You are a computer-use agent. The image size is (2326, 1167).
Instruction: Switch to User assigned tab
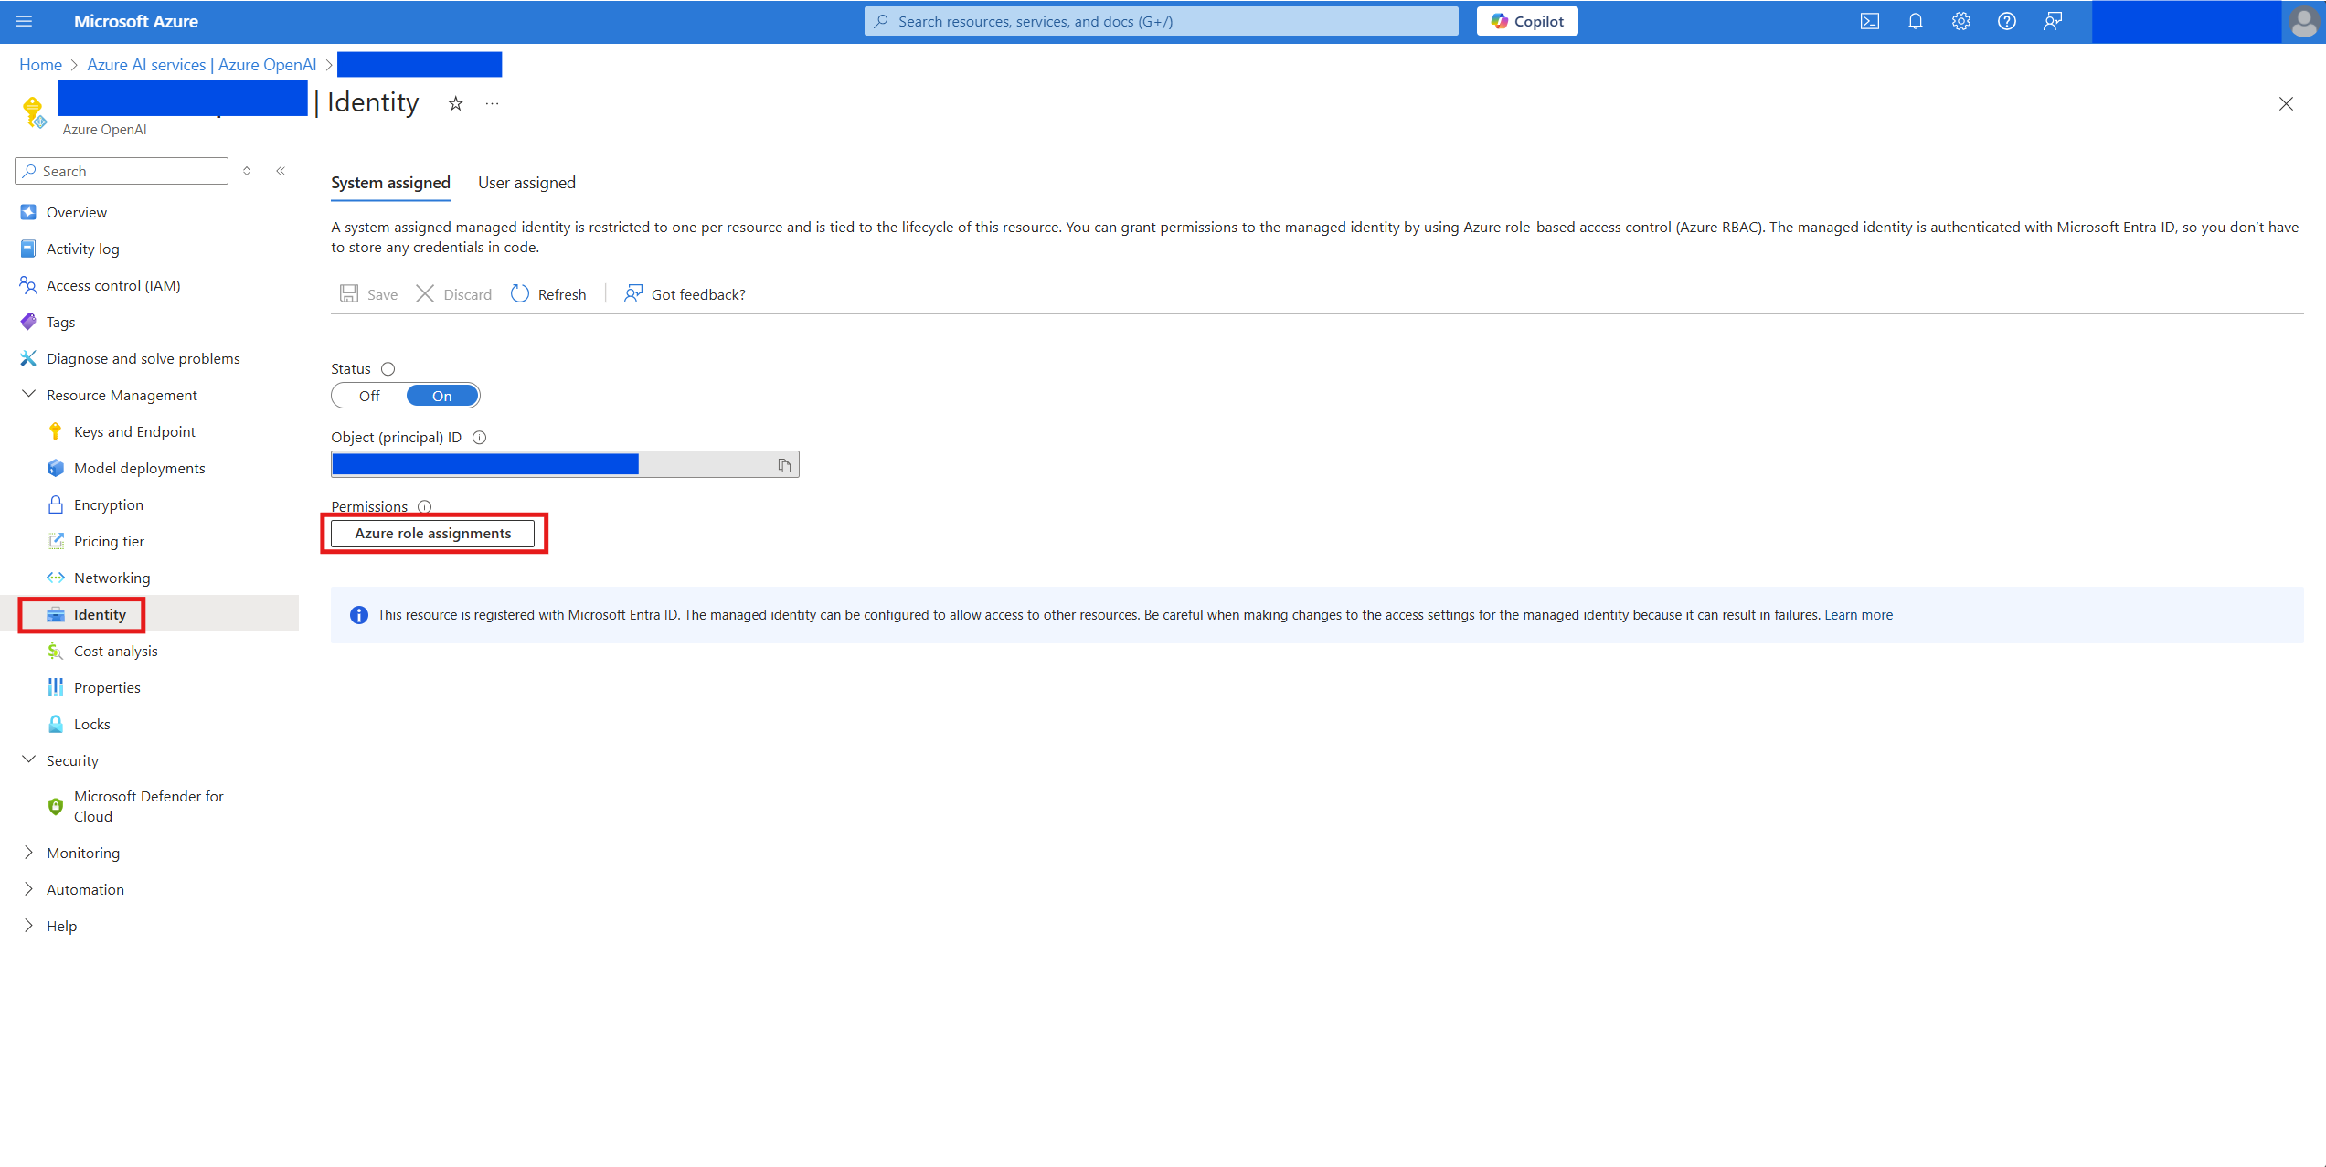point(526,182)
